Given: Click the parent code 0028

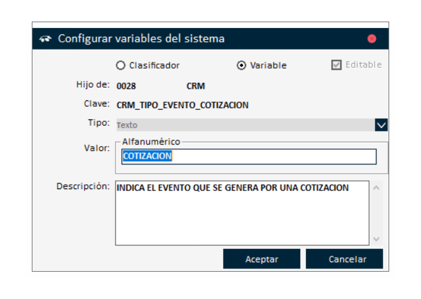Looking at the screenshot, I should coord(127,86).
